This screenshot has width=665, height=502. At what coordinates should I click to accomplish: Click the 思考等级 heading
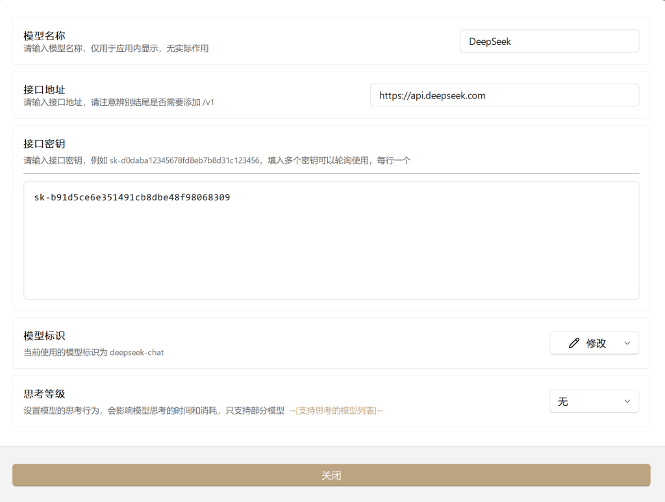[44, 394]
